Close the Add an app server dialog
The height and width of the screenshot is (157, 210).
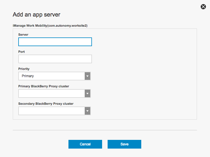click(203, 7)
